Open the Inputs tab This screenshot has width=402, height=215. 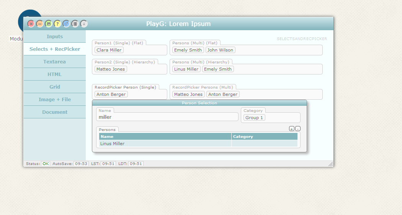pos(55,37)
